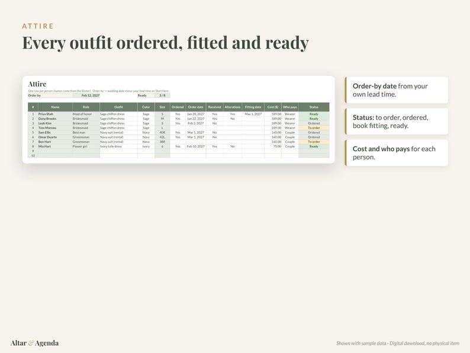Click the Color column header
Screen dimensions: 470x353
point(146,107)
